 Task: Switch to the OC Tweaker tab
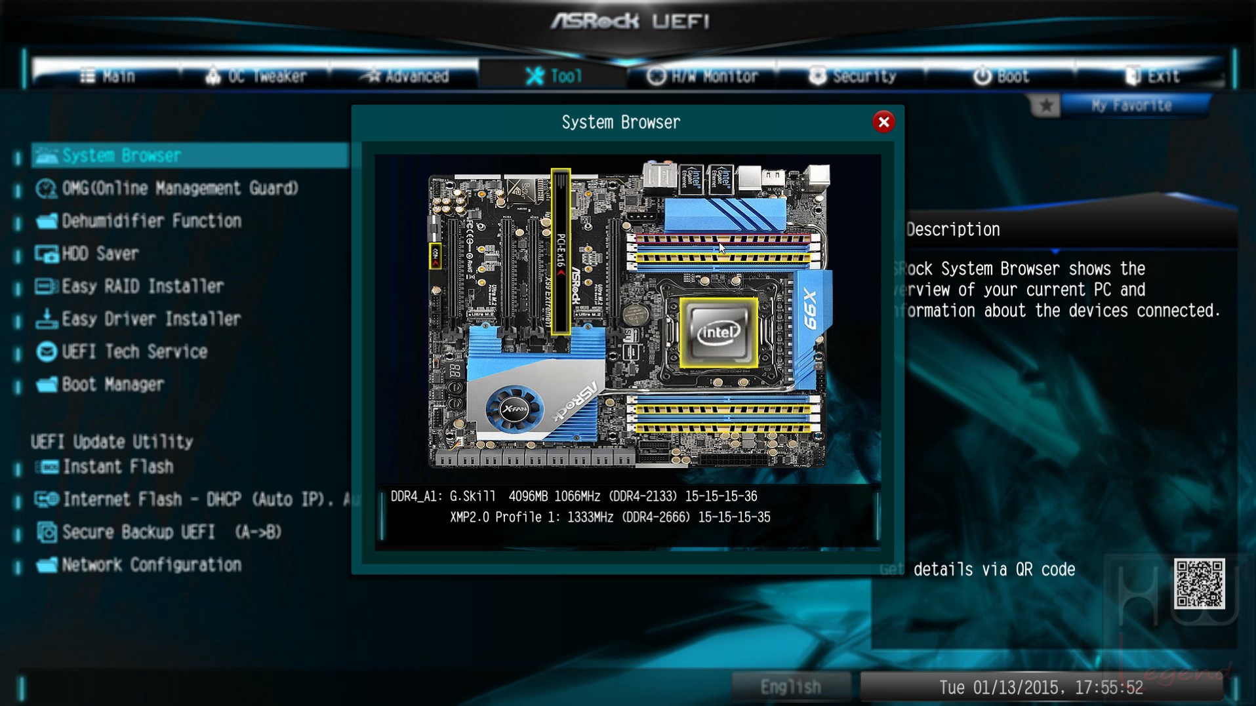[256, 76]
